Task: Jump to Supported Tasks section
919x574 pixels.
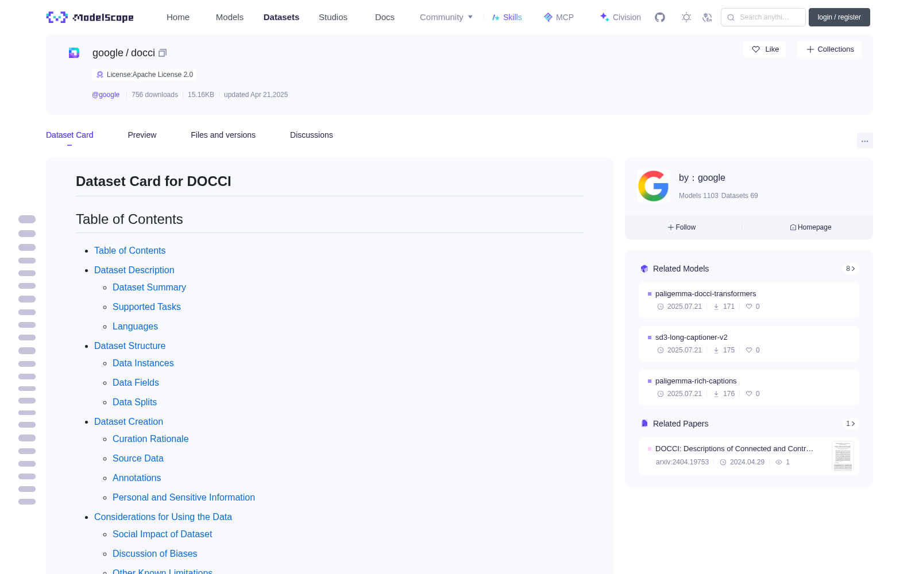Action: click(146, 307)
